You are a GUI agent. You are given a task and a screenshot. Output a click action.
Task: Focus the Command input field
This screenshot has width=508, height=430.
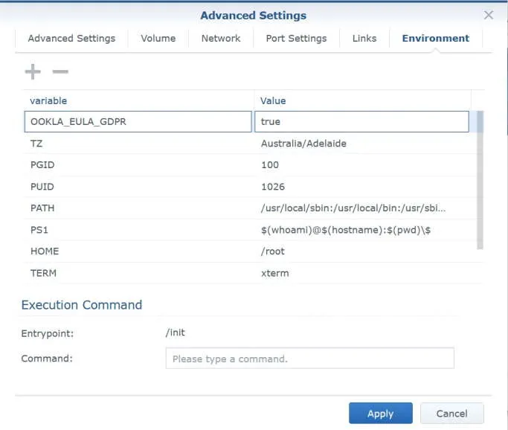pos(309,359)
